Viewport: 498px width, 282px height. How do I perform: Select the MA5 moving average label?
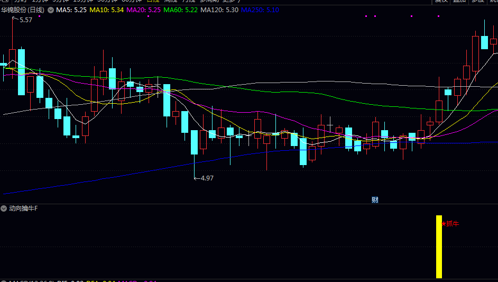coord(71,10)
